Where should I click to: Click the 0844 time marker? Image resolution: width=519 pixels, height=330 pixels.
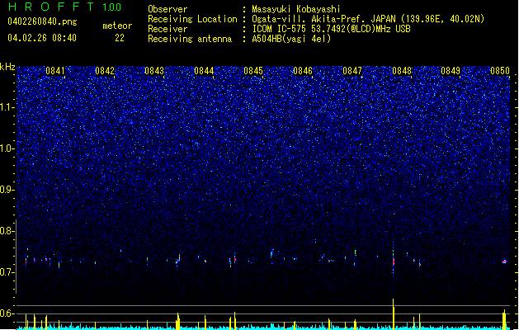click(x=204, y=71)
